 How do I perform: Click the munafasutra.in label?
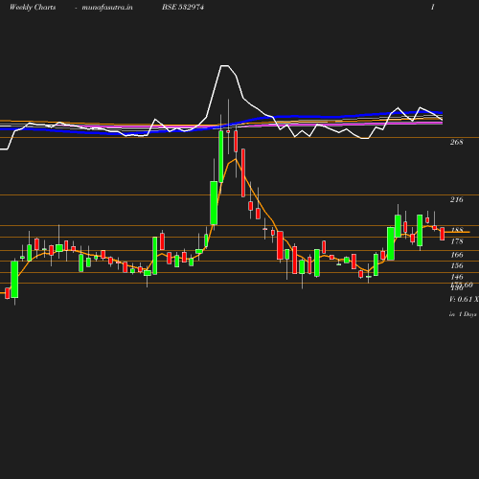(x=107, y=8)
